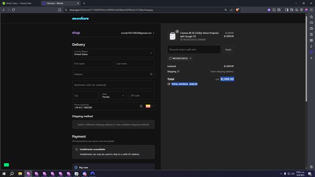
Task: Expand the State dropdown showing Florida
Action: pos(113,95)
